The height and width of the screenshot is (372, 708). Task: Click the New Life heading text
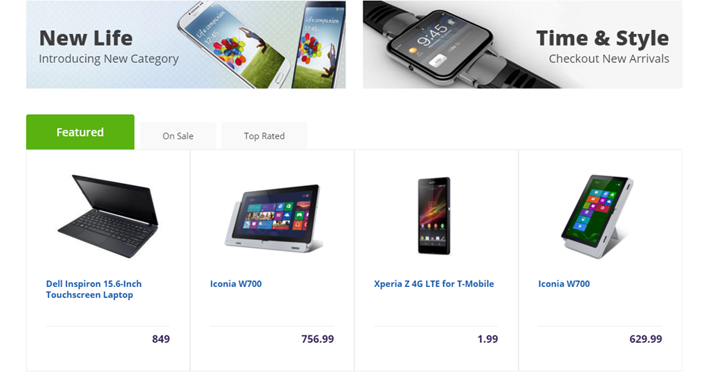[86, 38]
